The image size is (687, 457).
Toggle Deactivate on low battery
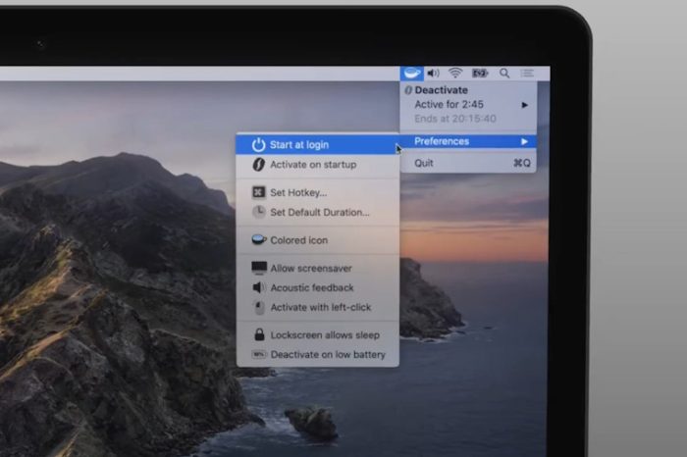327,355
